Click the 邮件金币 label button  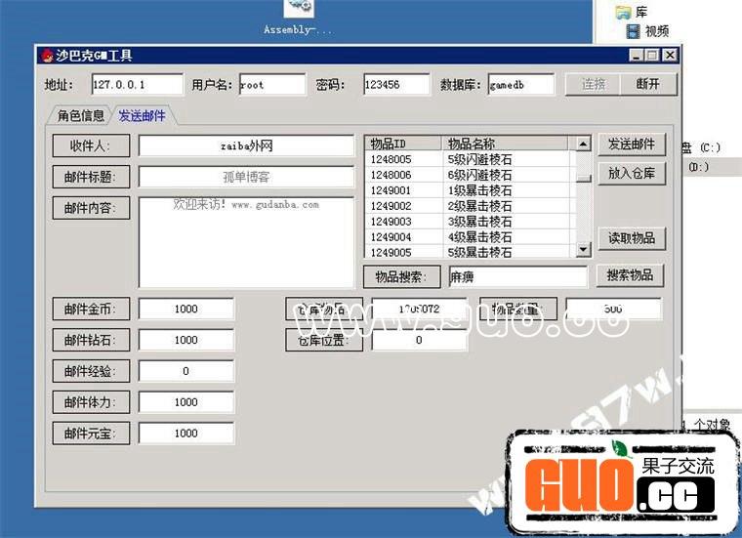pyautogui.click(x=91, y=309)
